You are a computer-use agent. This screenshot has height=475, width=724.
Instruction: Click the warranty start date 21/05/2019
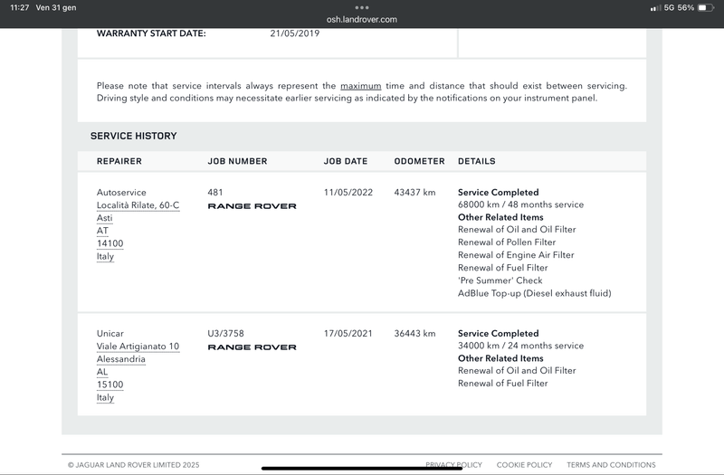point(295,33)
